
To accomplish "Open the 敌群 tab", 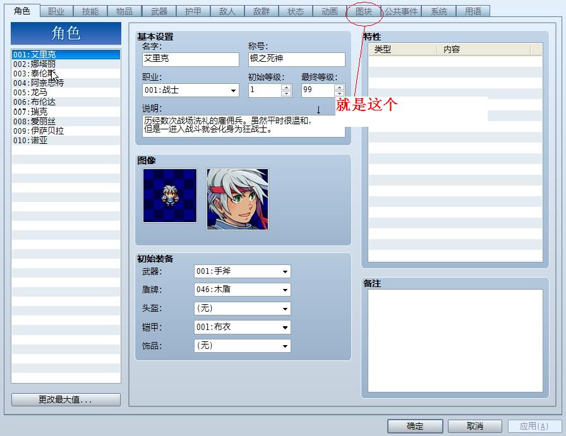I will [x=262, y=11].
